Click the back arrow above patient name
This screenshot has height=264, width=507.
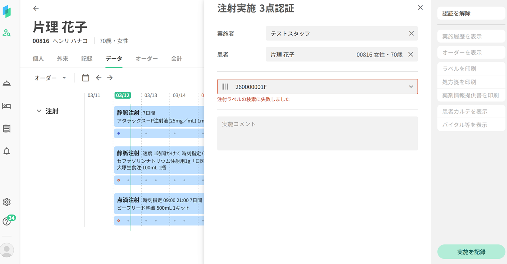click(36, 8)
